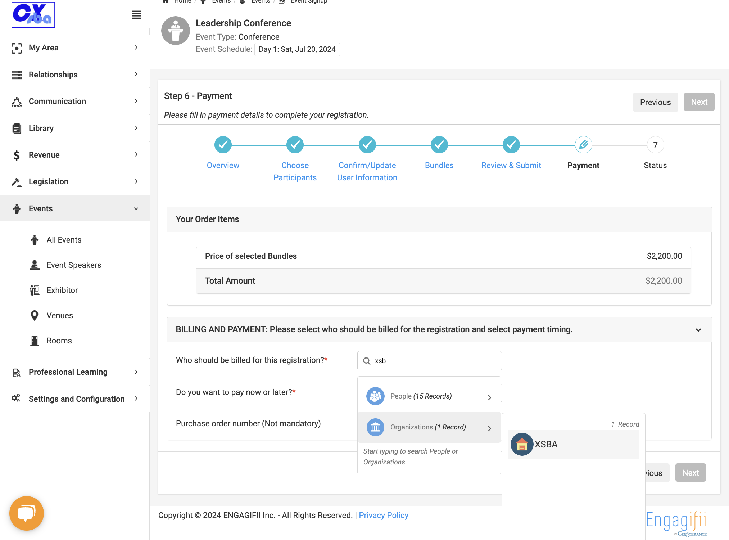Open All Events in sidebar
Viewport: 729px width, 540px height.
64,240
